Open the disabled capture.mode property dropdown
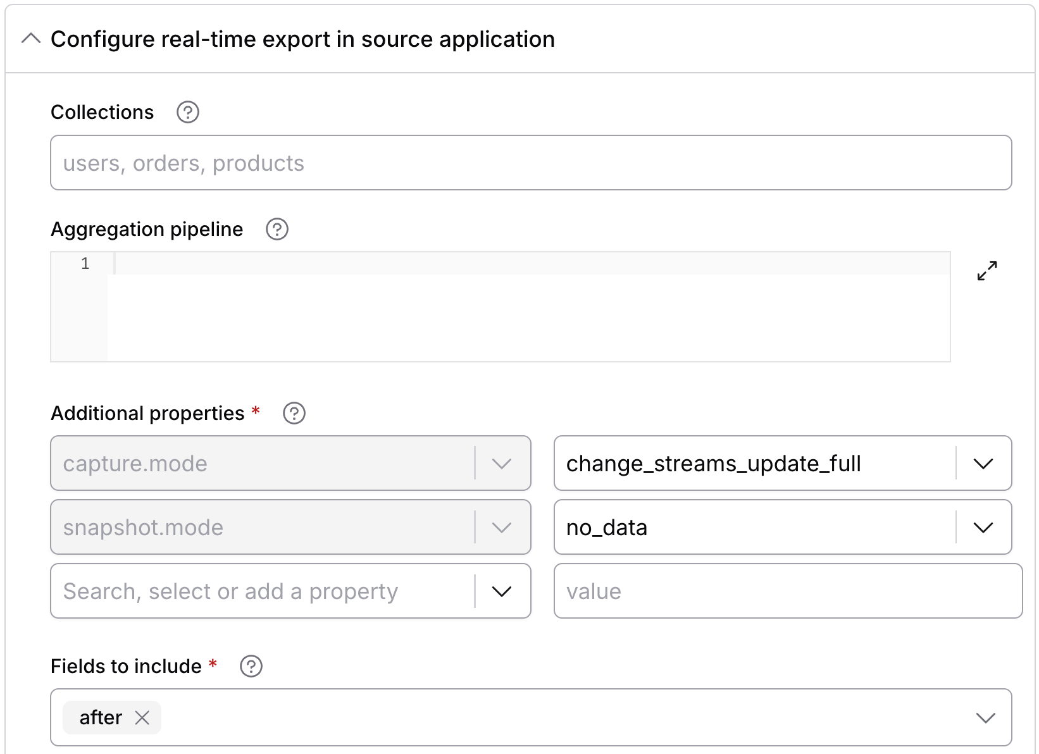The height and width of the screenshot is (754, 1039). 502,464
